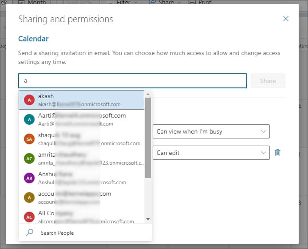Click the suggestion list scrollbar thumb
This screenshot has width=308, height=249.
pos(148,138)
